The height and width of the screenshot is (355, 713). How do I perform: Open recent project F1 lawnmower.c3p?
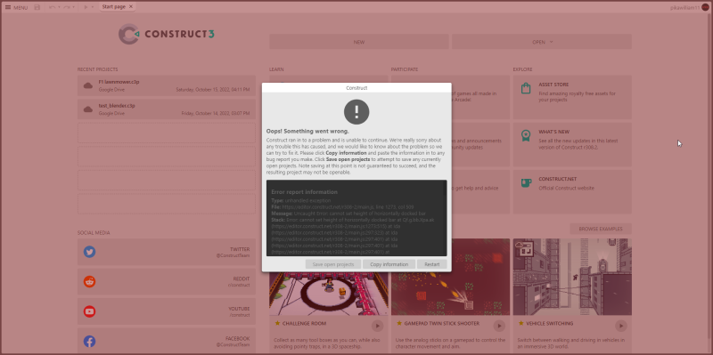(167, 85)
